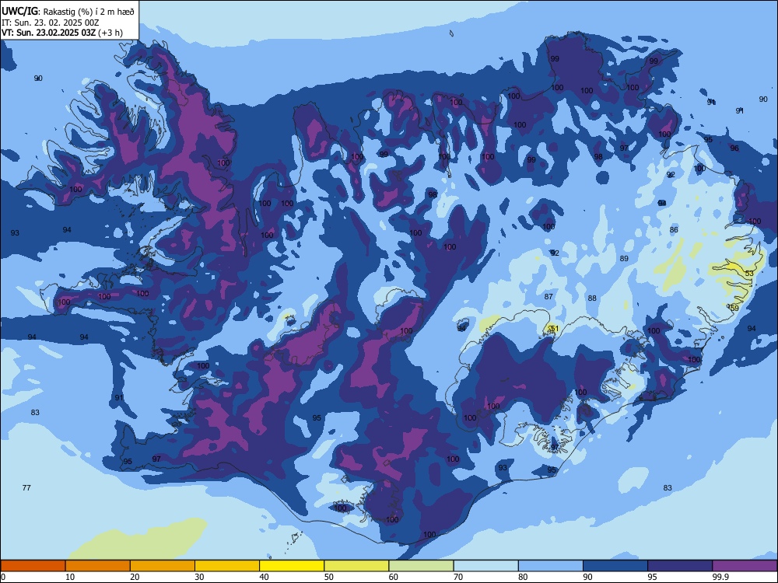
Task: Select the bright yellow 40-50 legend swatch
Action: (292, 566)
